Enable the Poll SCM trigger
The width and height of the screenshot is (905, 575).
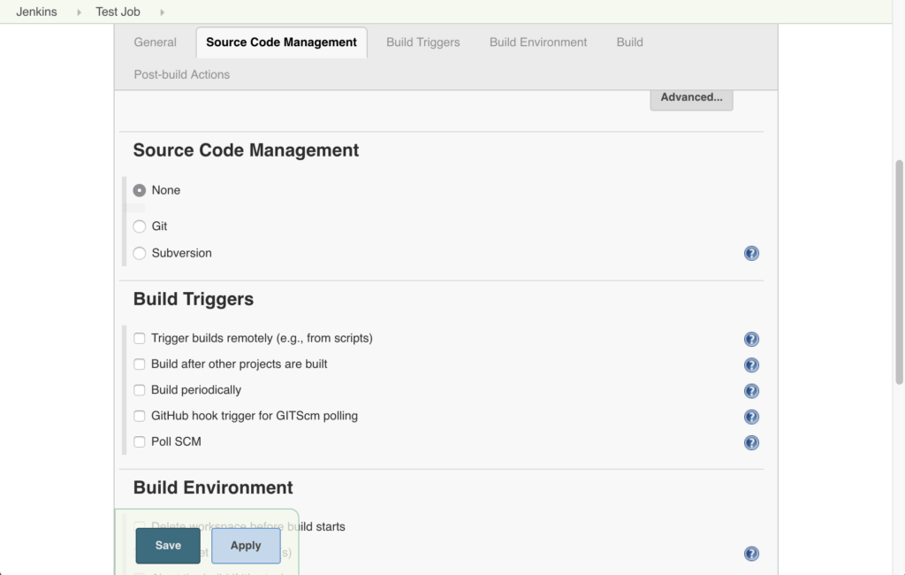pos(139,441)
